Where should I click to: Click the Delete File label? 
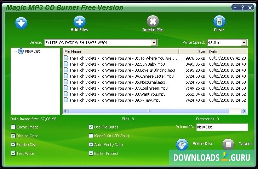pyautogui.click(x=153, y=30)
